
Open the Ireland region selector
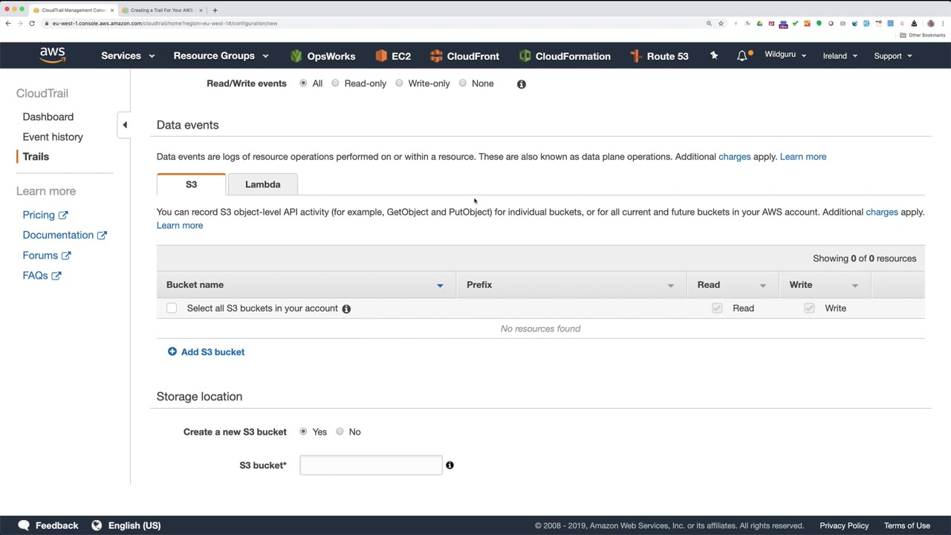[x=840, y=56]
